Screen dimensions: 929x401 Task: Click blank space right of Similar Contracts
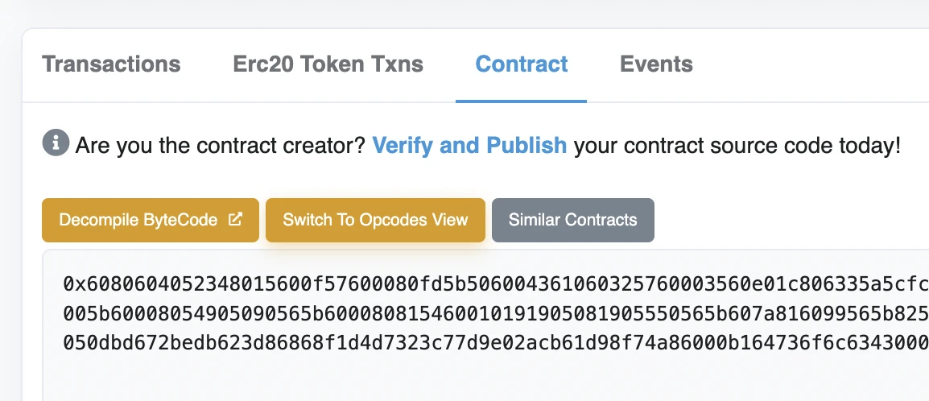point(789,220)
